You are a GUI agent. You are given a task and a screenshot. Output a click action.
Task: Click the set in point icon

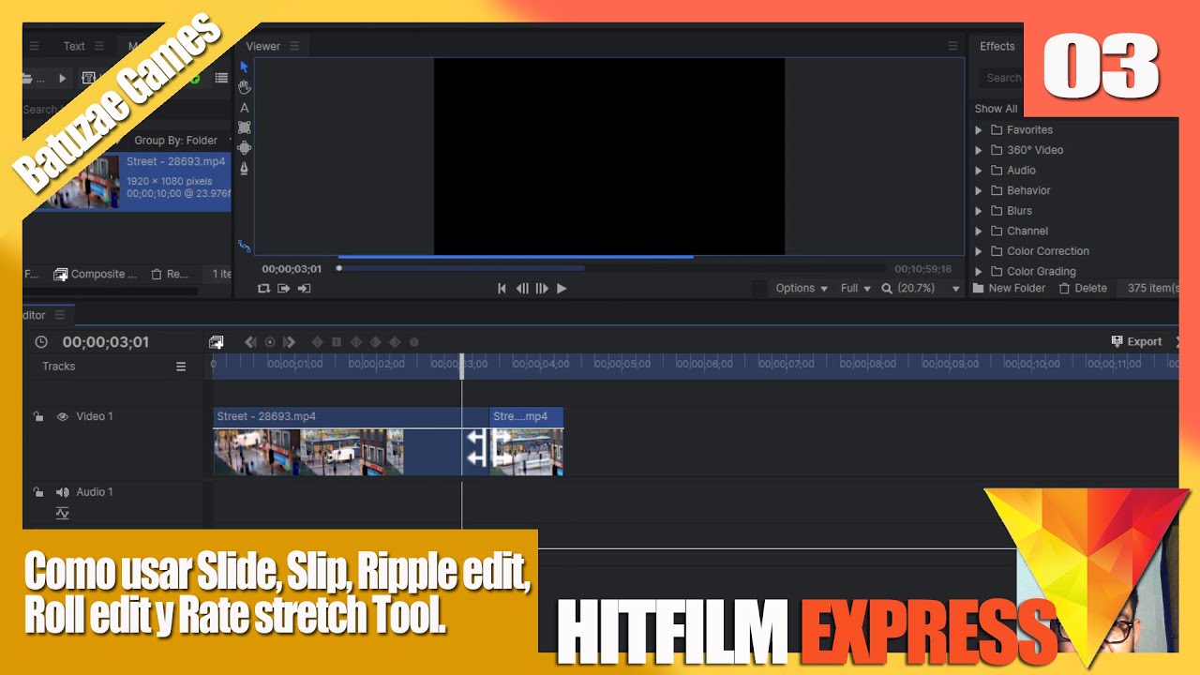click(x=283, y=289)
